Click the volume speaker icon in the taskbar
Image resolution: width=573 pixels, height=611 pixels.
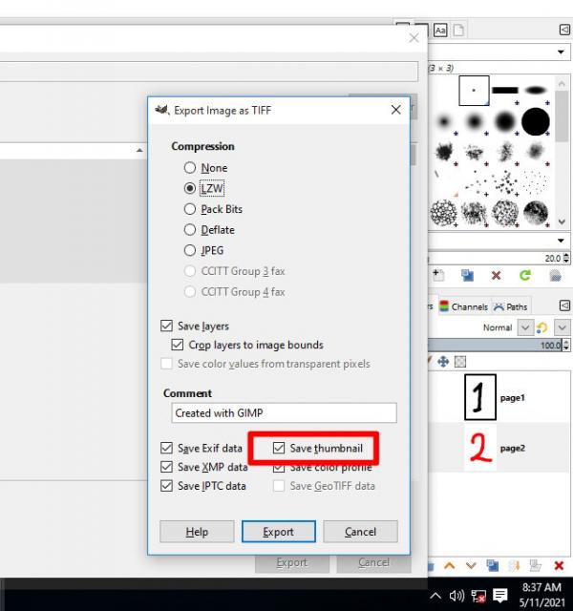456,595
